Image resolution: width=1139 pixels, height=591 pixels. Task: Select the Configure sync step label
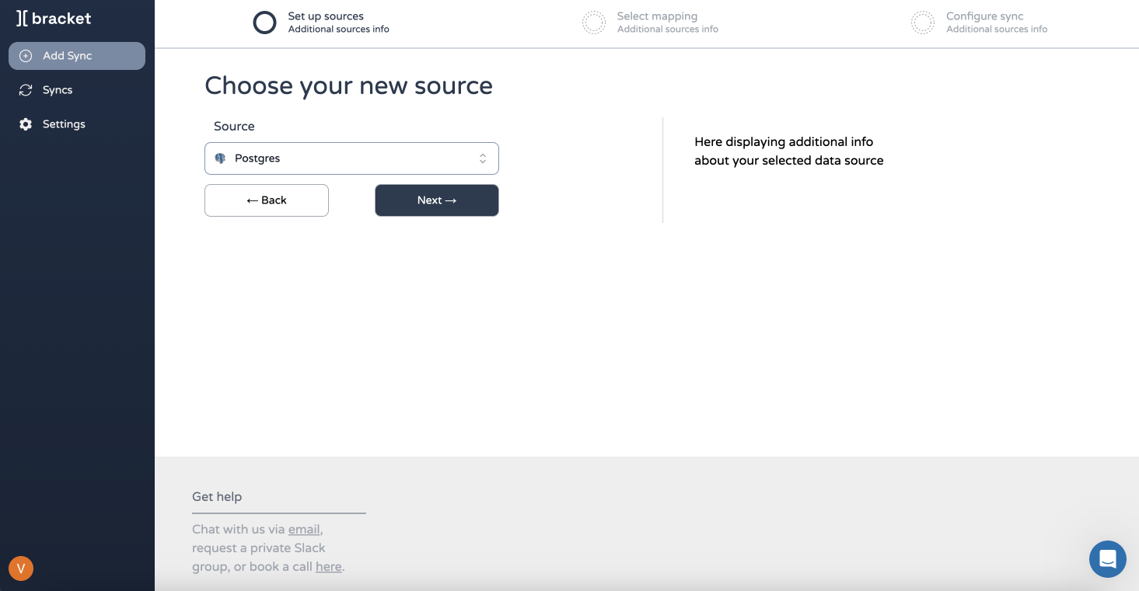coord(984,16)
